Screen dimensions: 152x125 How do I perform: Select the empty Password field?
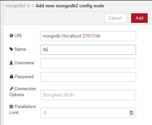[x=88, y=77]
